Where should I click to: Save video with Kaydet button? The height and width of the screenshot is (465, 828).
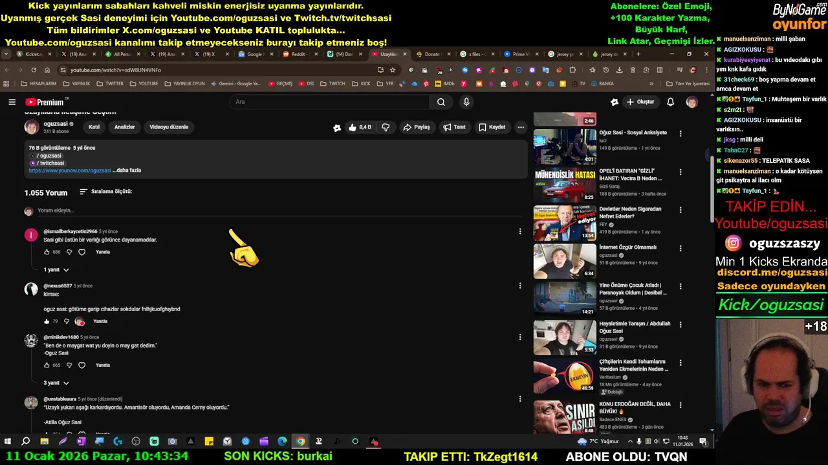[492, 127]
